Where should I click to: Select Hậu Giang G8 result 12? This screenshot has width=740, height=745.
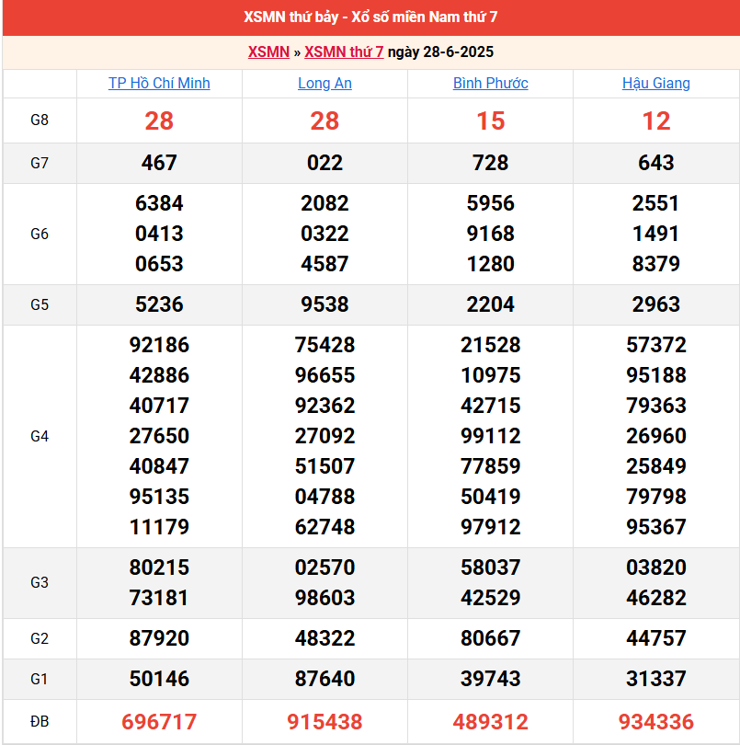655,120
